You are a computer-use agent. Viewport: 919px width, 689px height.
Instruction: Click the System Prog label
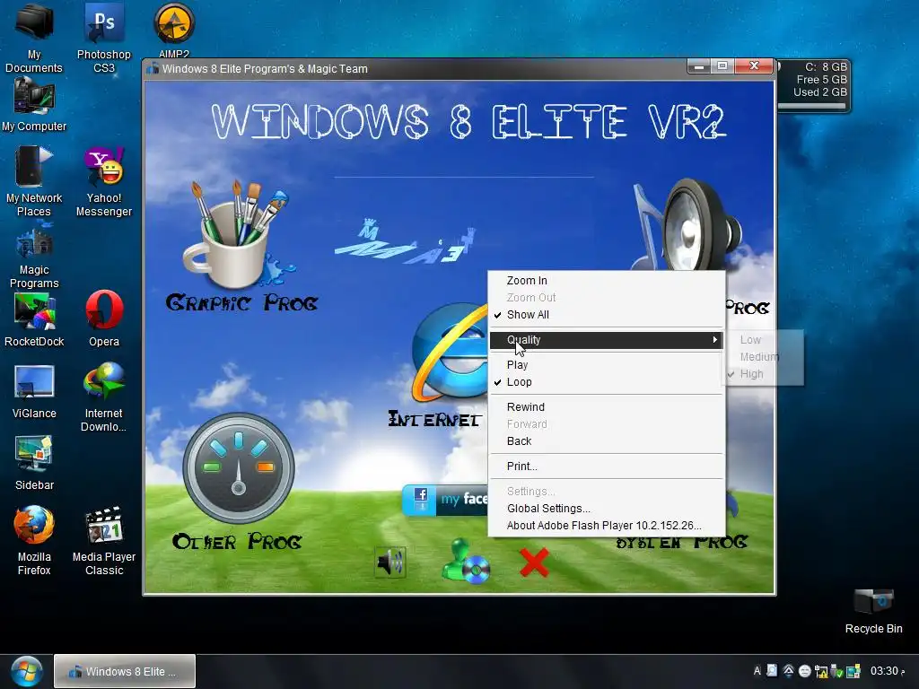click(x=682, y=543)
